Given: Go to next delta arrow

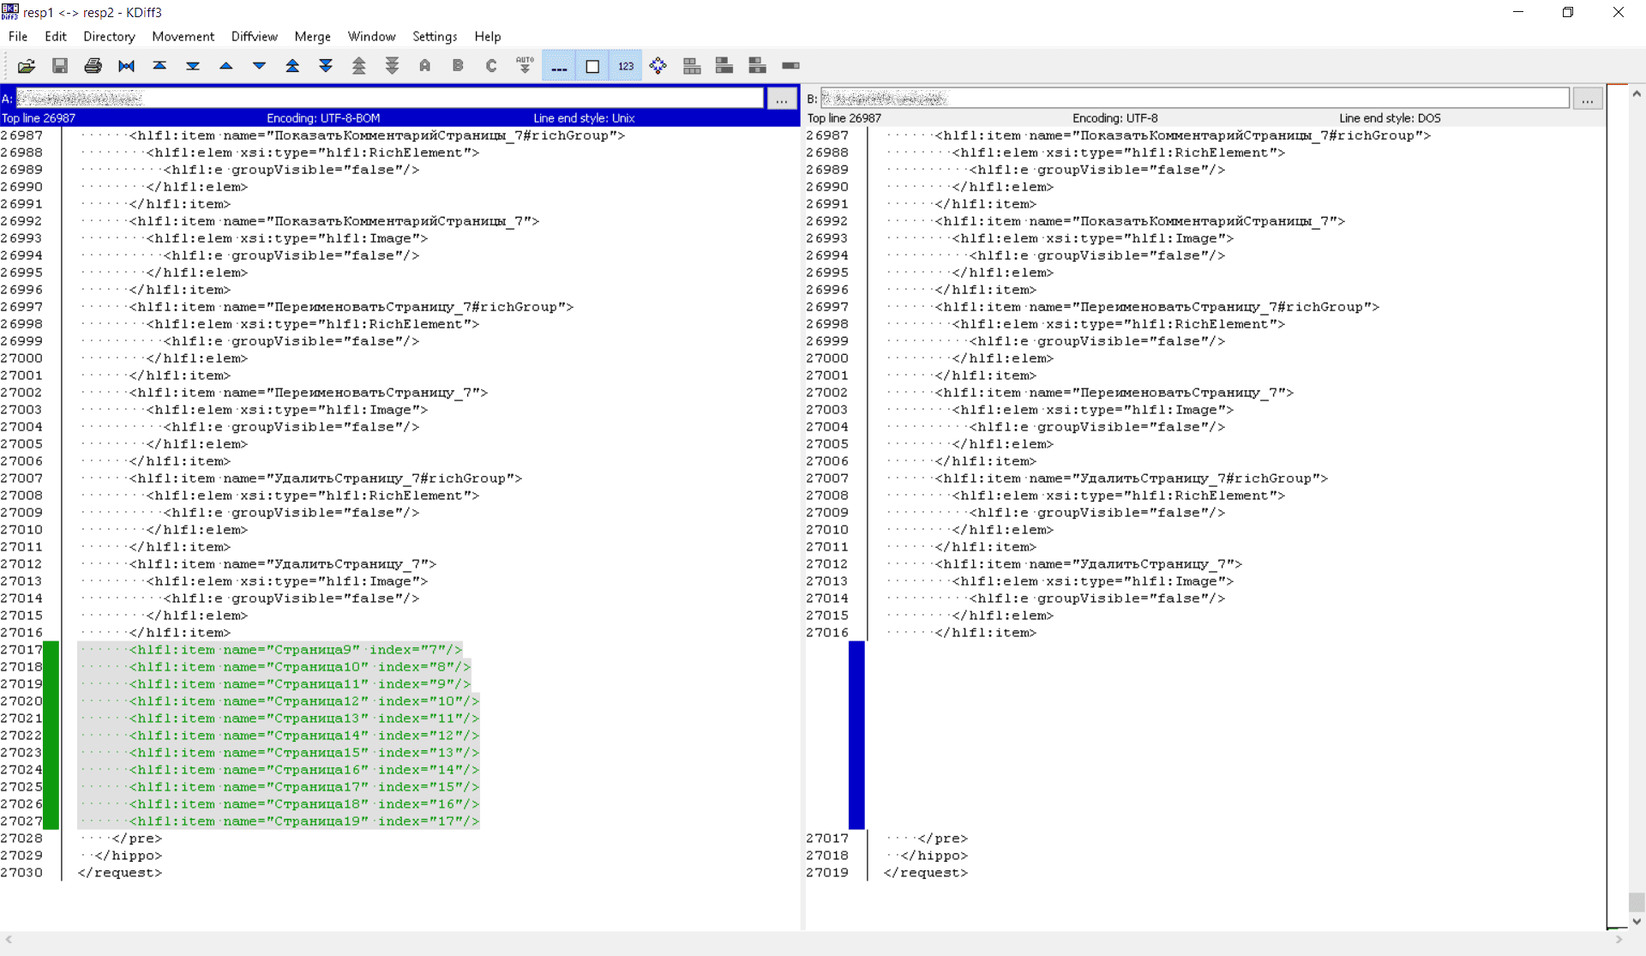Looking at the screenshot, I should pyautogui.click(x=259, y=66).
